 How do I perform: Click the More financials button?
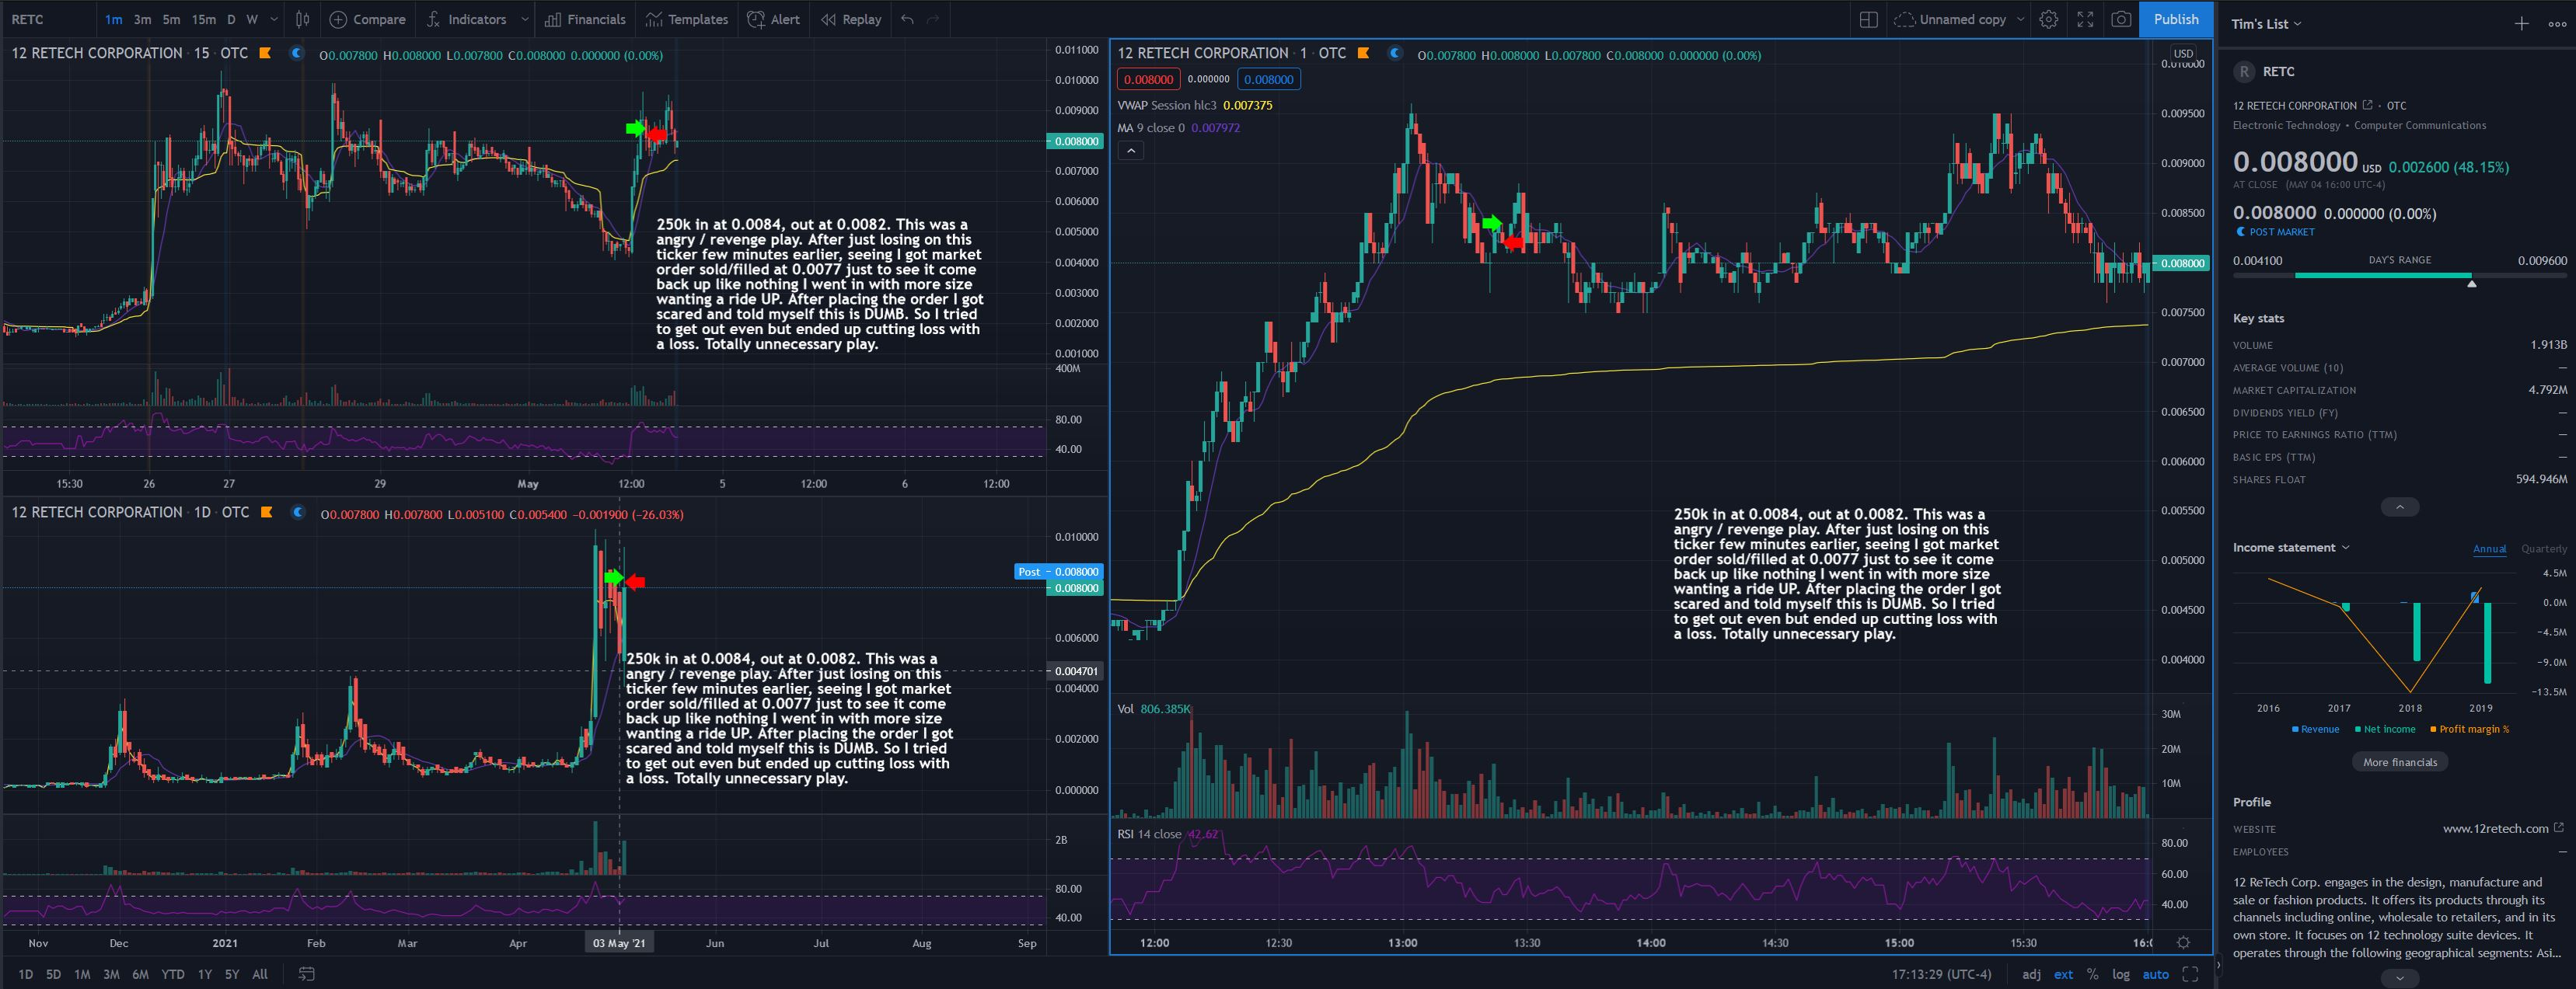(2399, 762)
